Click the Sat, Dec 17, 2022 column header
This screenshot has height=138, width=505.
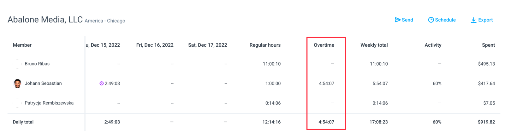tap(207, 45)
